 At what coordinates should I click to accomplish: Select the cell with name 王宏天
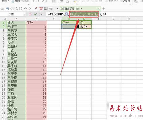tap(16, 35)
